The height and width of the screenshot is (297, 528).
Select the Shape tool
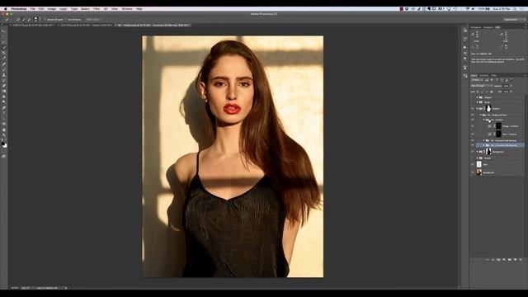point(4,124)
